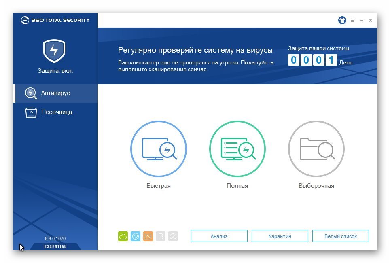This screenshot has width=390, height=263.
Task: Enable the grey Bitdefender B engine icon
Action: (161, 236)
